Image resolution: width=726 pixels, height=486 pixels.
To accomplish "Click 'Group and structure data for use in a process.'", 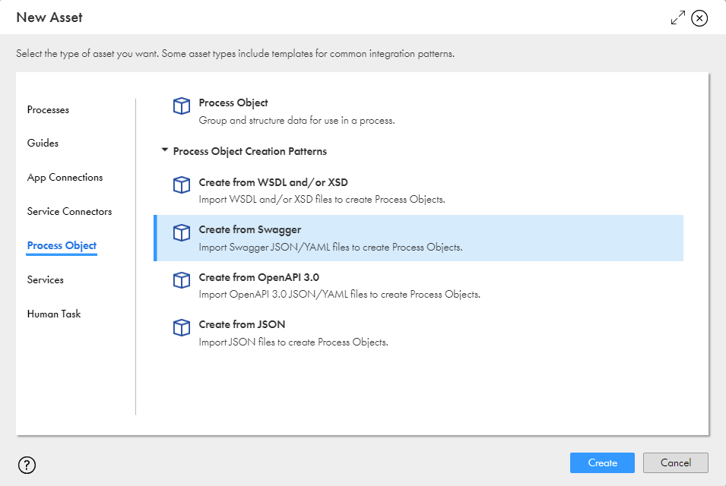I will [x=296, y=121].
